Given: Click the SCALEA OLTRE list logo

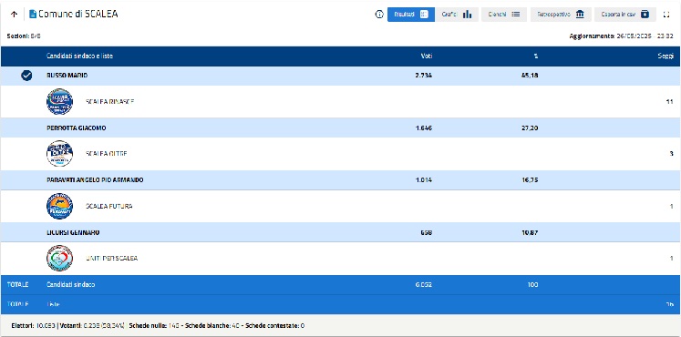Looking at the screenshot, I should coord(59,154).
